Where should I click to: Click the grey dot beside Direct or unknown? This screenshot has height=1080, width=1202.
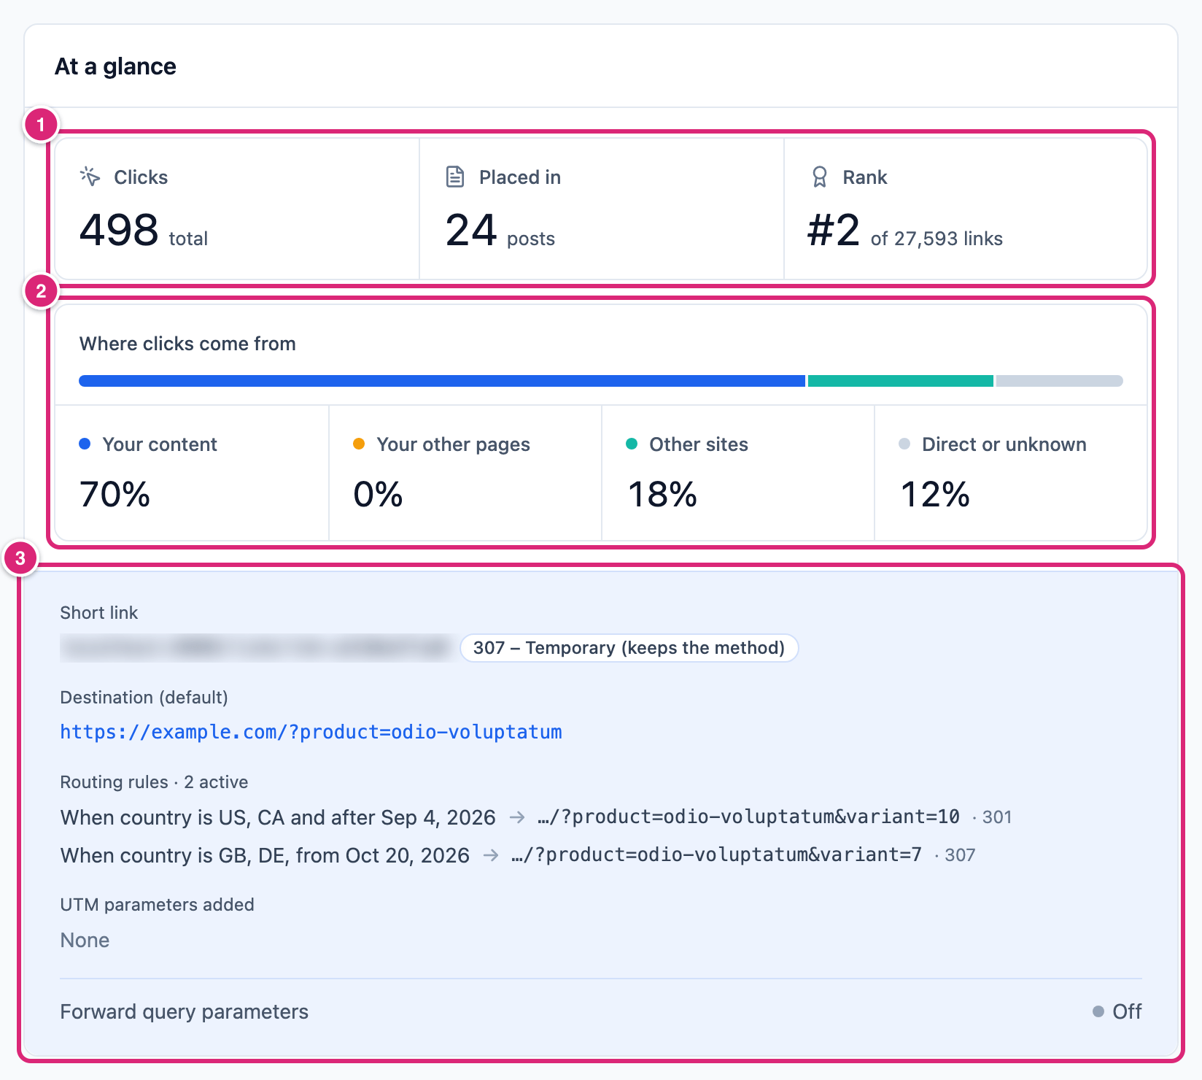click(904, 444)
